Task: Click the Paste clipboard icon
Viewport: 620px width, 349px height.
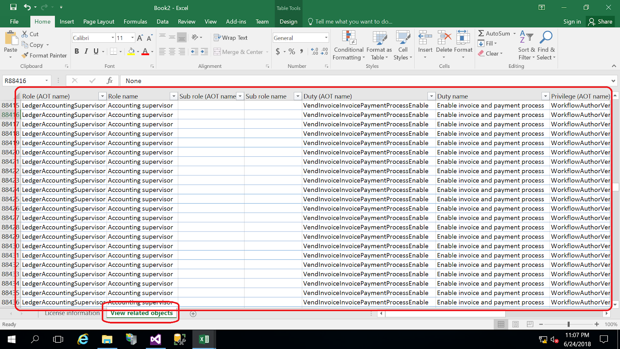Action: [x=11, y=38]
